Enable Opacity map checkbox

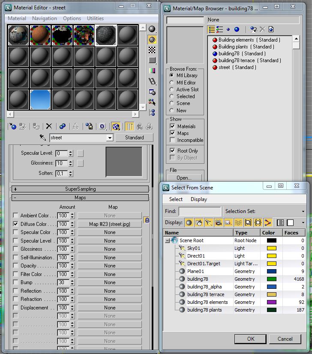[15, 265]
